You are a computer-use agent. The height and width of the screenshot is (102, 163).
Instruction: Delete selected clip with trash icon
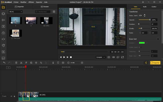[x=16, y=63]
